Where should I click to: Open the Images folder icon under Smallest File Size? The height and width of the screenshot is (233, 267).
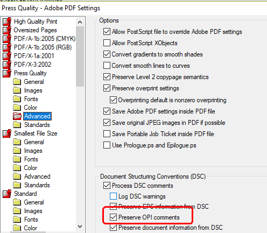click(x=17, y=151)
